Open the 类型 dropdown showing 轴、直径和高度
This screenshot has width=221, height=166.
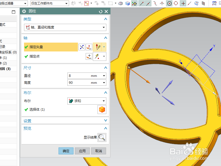[65, 27]
